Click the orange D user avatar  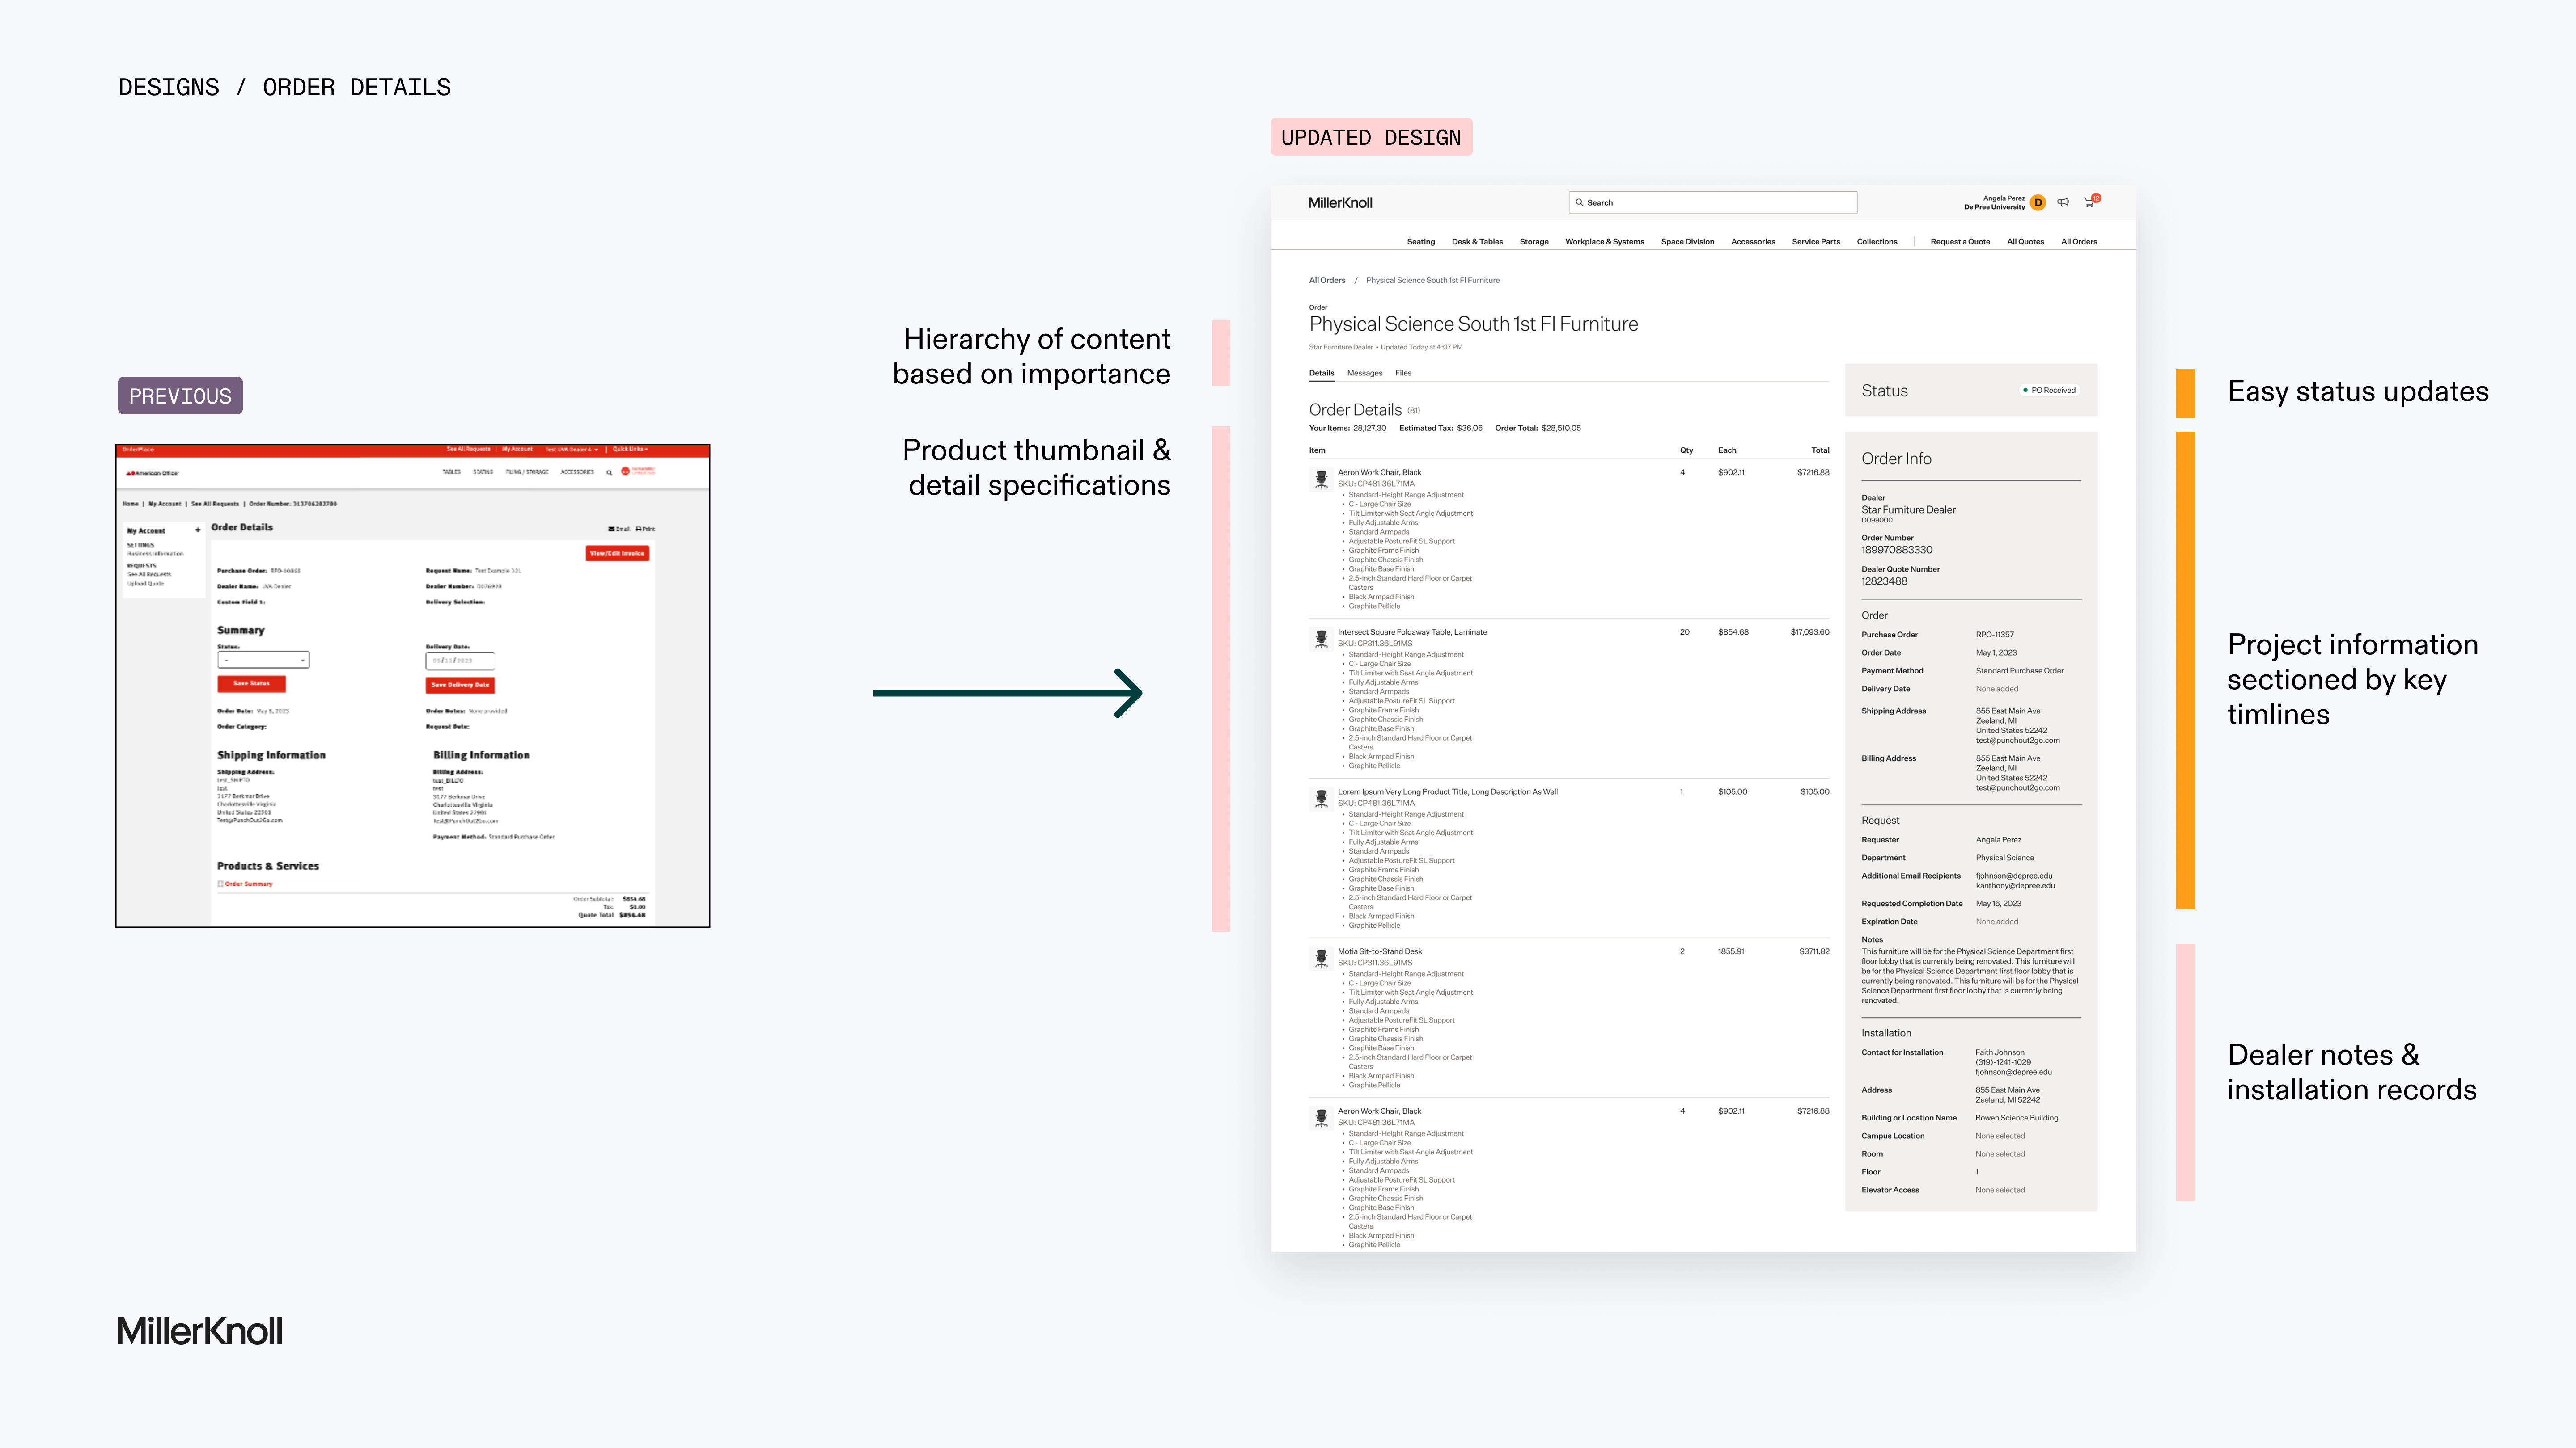tap(2038, 203)
